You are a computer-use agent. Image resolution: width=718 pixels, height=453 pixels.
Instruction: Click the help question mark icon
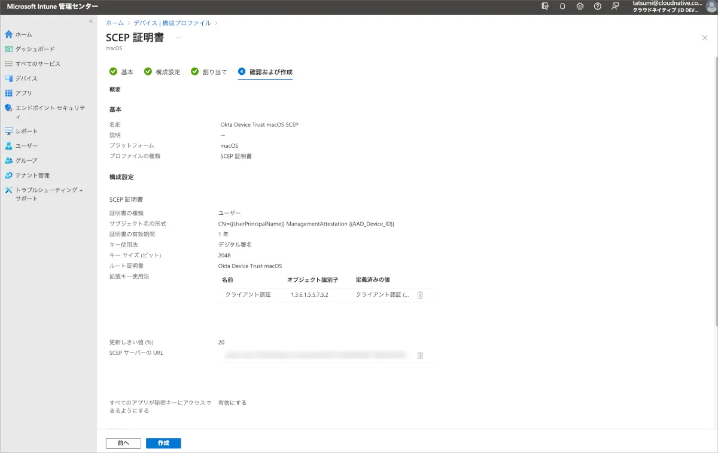598,6
